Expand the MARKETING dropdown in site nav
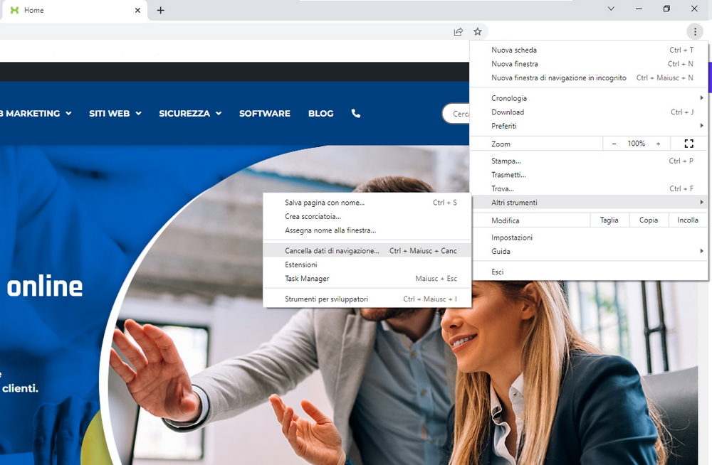 tap(36, 114)
